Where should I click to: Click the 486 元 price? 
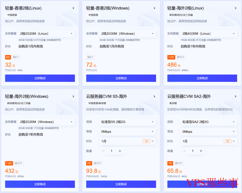pyautogui.click(x=174, y=65)
